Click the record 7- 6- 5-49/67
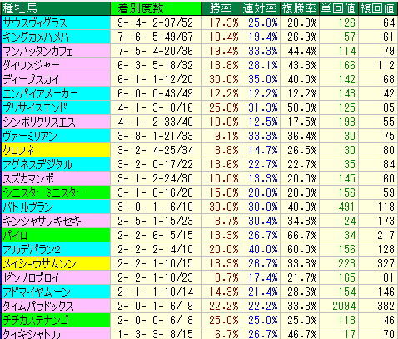 pyautogui.click(x=155, y=37)
